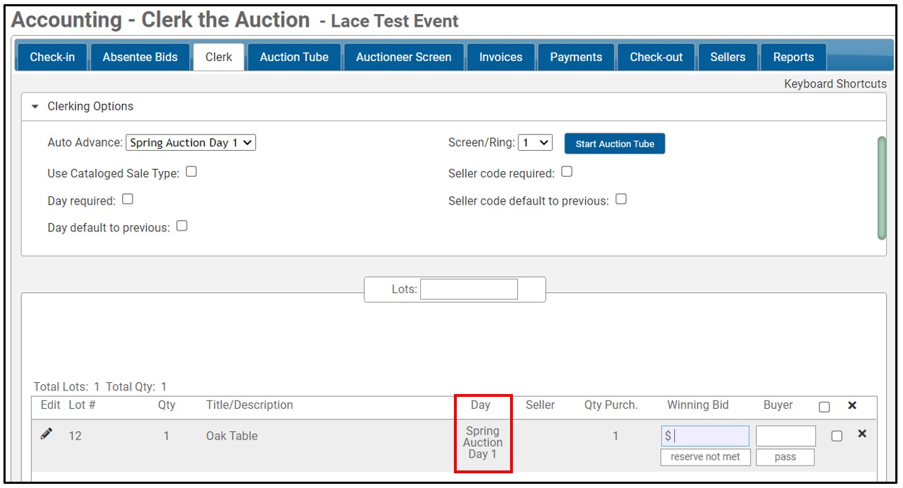Switch to the Absentee Bids tab
The width and height of the screenshot is (903, 488).
click(140, 57)
